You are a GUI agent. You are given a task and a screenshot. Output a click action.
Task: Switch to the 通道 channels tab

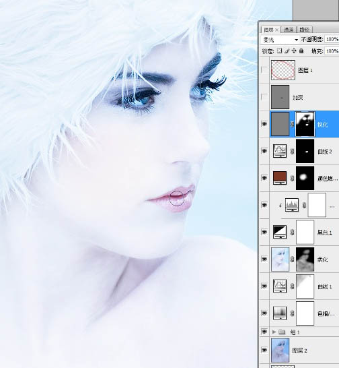tap(289, 30)
